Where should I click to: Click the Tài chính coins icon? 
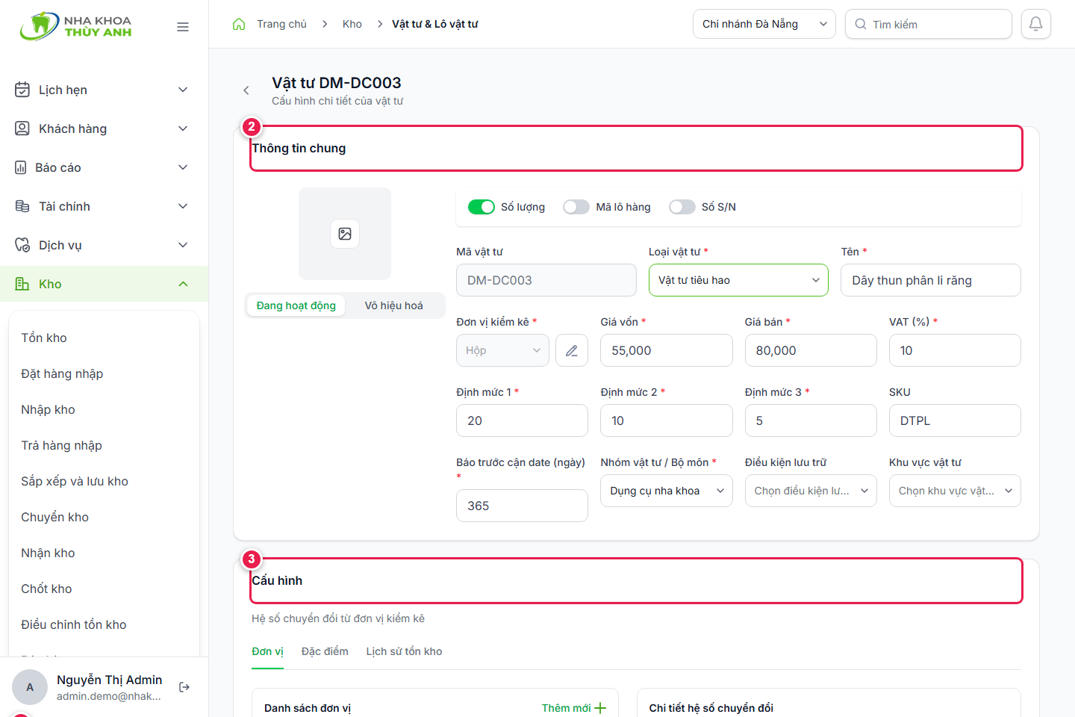click(x=22, y=206)
